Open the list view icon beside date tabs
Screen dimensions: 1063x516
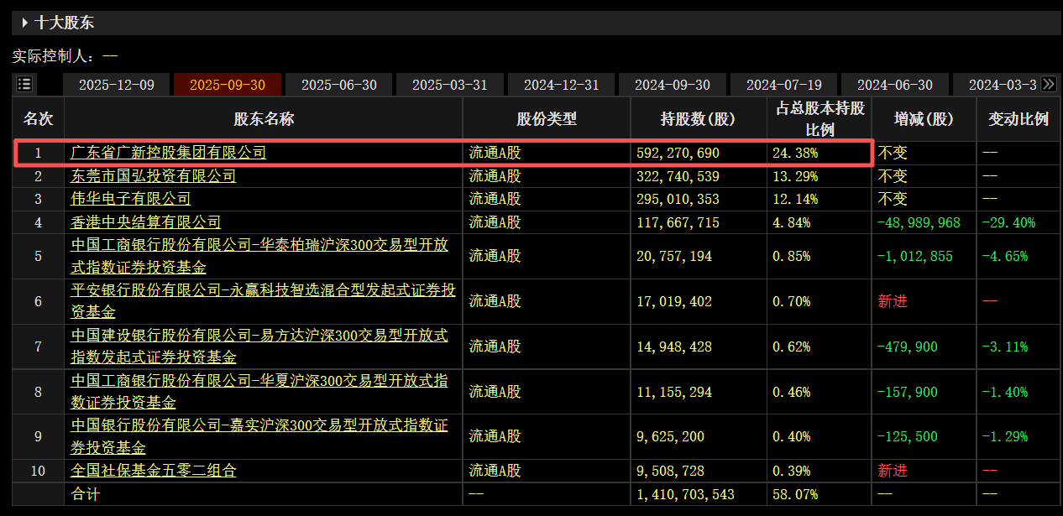pos(24,83)
